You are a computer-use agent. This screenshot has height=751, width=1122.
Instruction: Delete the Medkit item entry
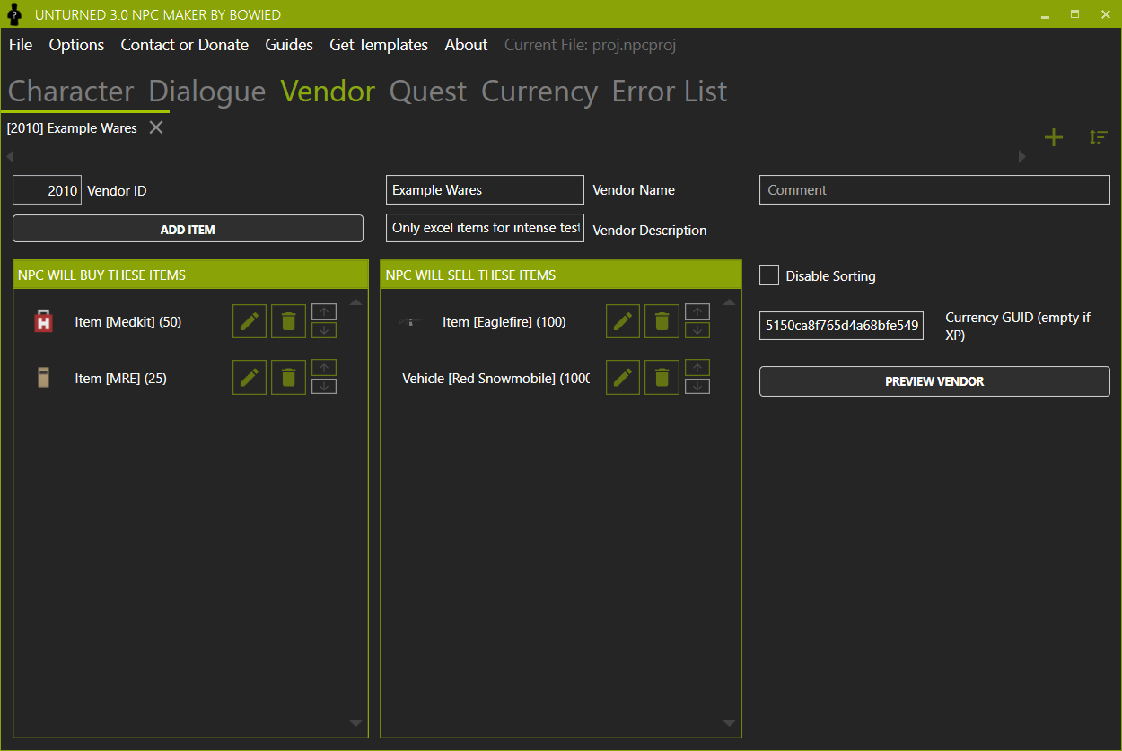click(x=288, y=321)
